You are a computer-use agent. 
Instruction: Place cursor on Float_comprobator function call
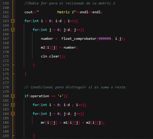(x=79, y=39)
